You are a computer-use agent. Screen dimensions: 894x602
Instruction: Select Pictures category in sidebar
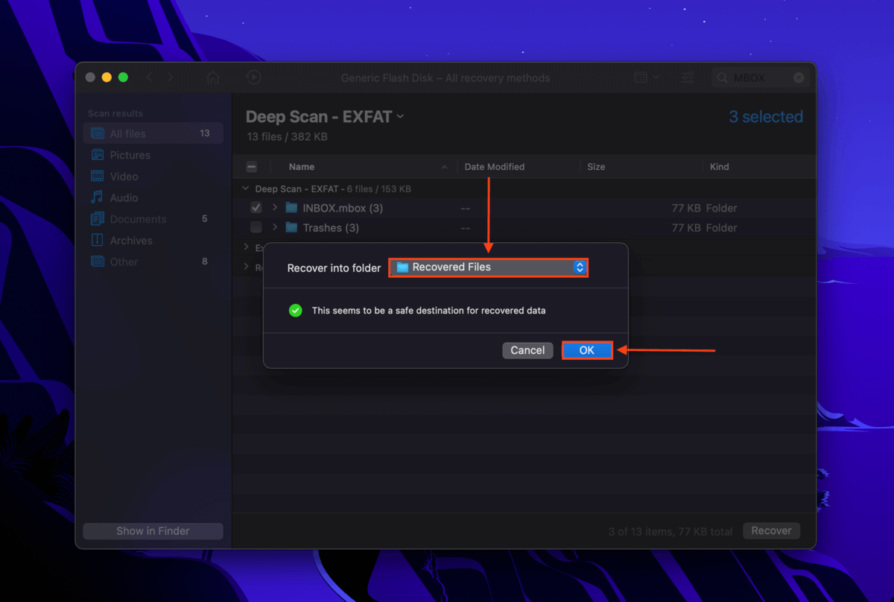(x=153, y=155)
